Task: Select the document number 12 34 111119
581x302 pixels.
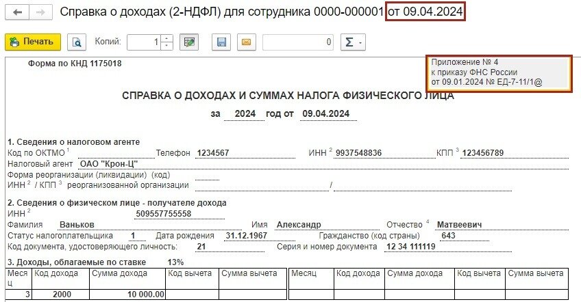Action: (x=411, y=247)
